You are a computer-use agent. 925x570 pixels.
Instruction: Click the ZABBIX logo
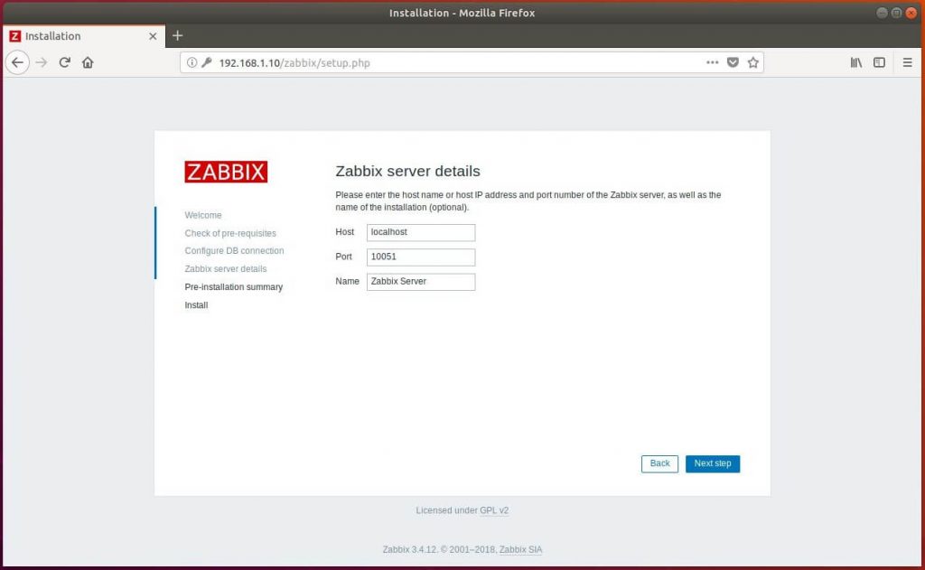[226, 172]
